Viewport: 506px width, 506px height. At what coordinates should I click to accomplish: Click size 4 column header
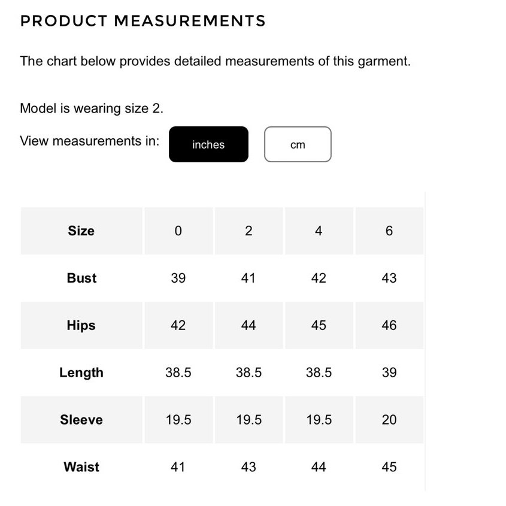319,231
